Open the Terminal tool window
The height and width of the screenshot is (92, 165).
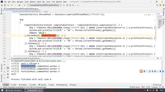pos(42,85)
